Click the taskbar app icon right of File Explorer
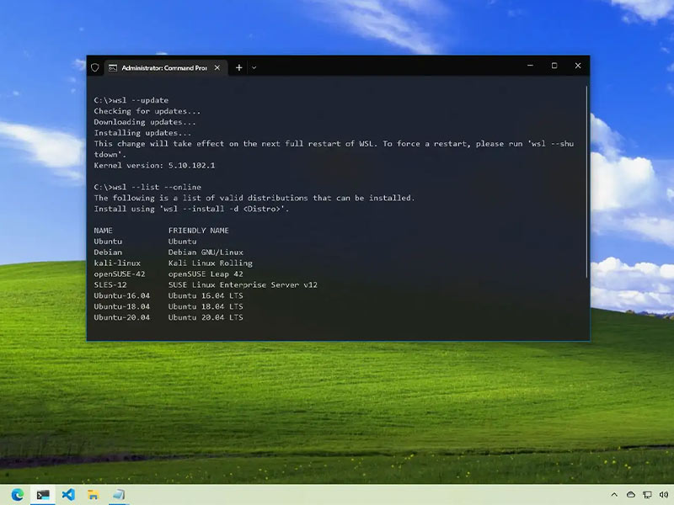This screenshot has width=674, height=505. click(x=119, y=495)
